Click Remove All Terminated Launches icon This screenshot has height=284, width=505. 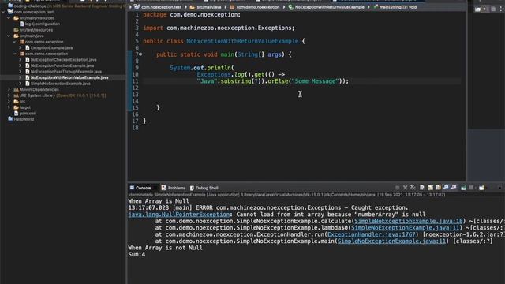pos(413,188)
